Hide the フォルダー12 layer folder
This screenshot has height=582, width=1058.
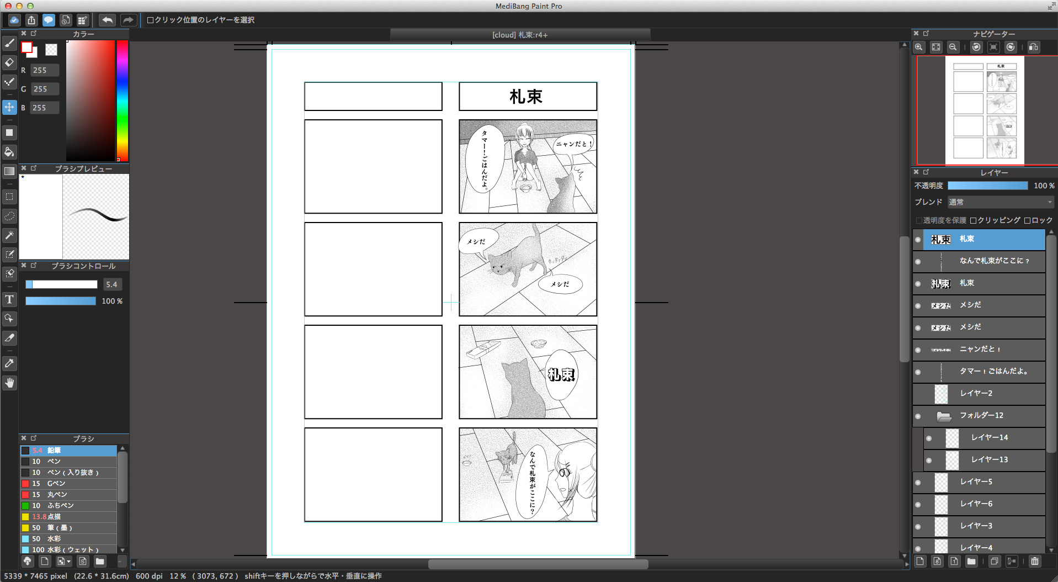click(918, 416)
